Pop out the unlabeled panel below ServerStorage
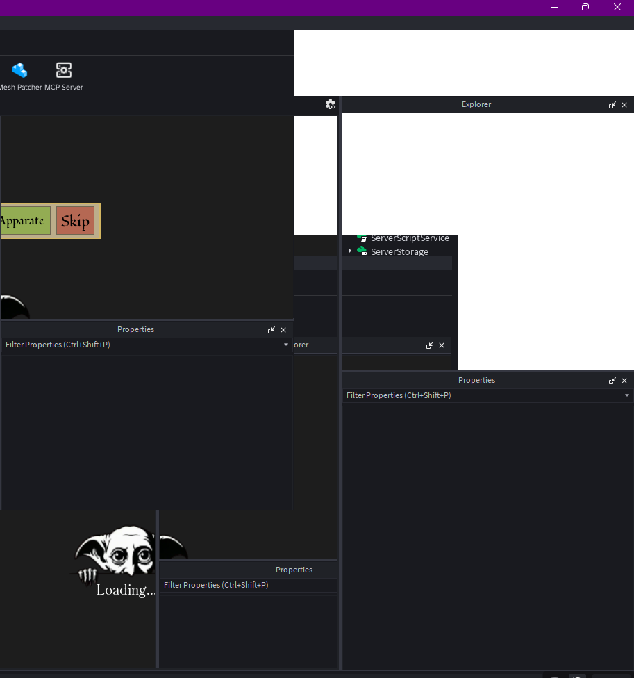 point(429,345)
